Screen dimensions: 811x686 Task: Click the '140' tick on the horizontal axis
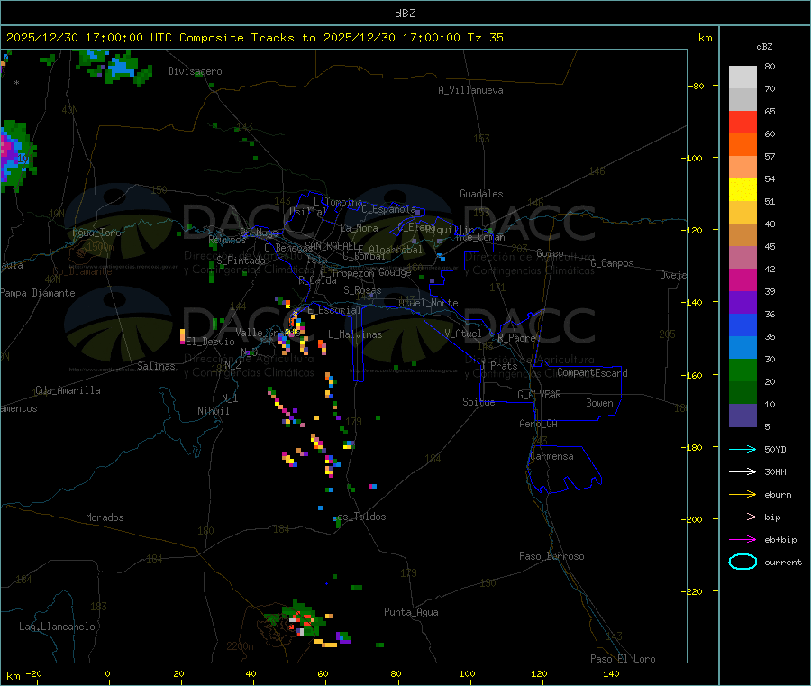pos(611,673)
